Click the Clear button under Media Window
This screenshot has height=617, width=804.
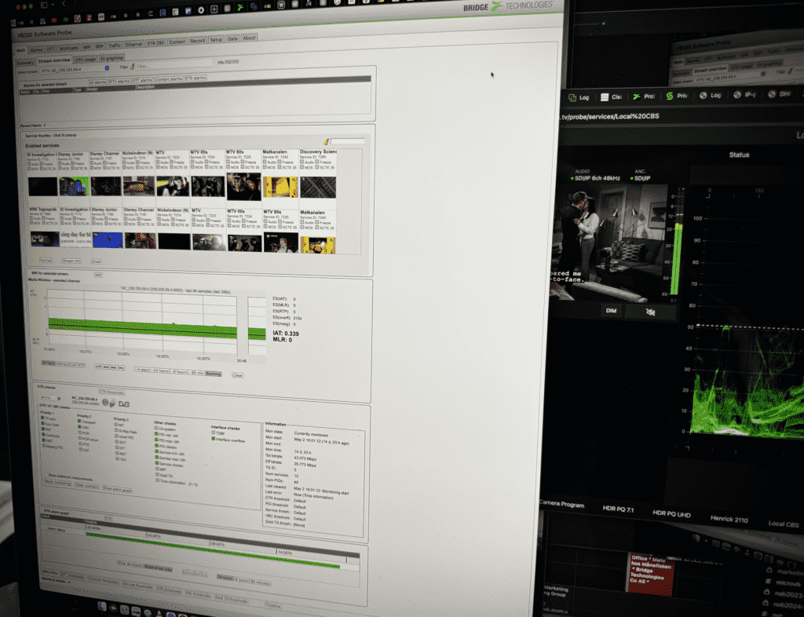tap(237, 375)
